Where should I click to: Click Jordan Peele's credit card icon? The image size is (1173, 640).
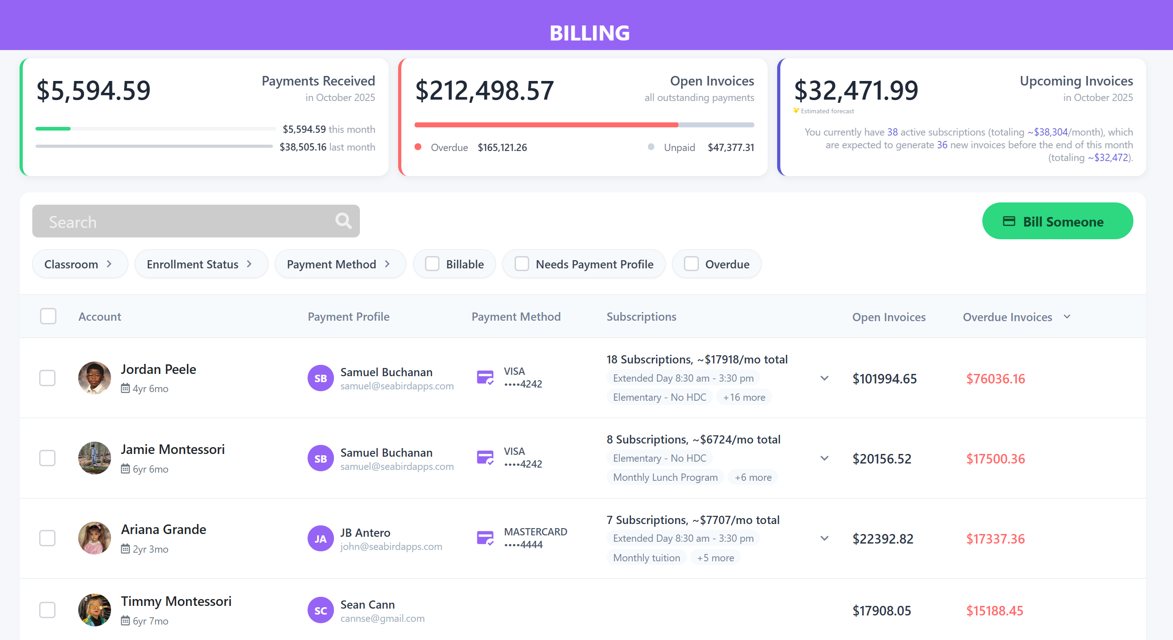coord(485,378)
